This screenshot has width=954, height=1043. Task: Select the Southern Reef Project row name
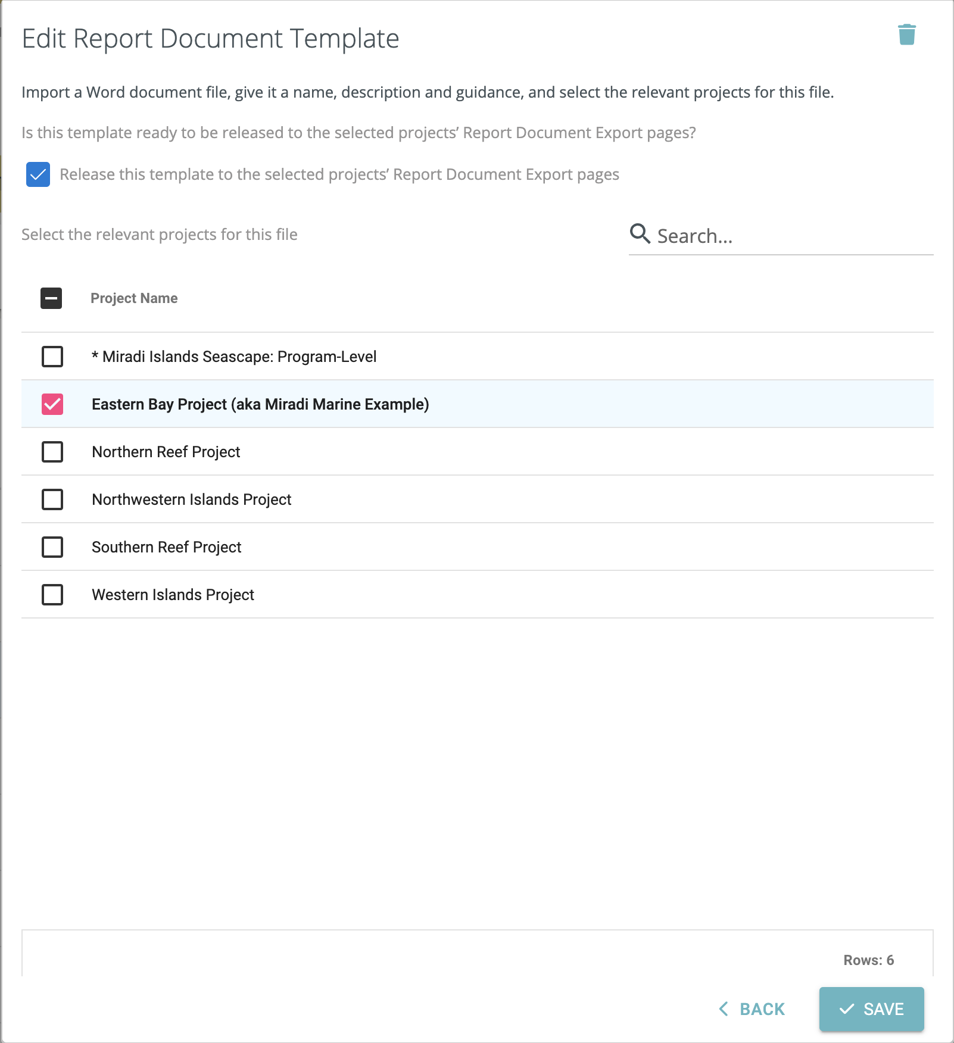click(166, 547)
